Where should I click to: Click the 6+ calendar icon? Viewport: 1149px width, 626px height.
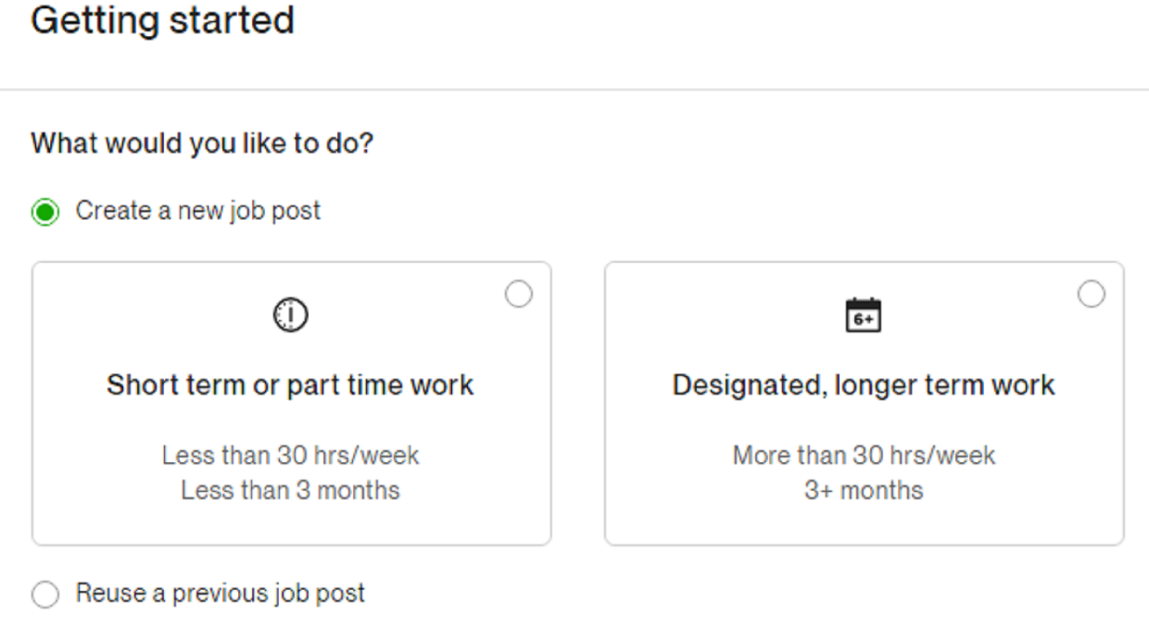point(863,315)
